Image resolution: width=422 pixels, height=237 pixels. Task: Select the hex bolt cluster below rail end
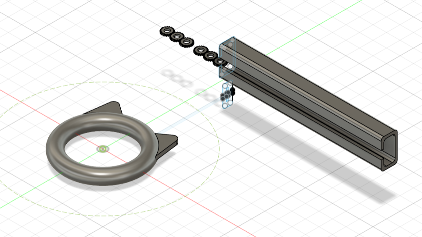pos(227,95)
